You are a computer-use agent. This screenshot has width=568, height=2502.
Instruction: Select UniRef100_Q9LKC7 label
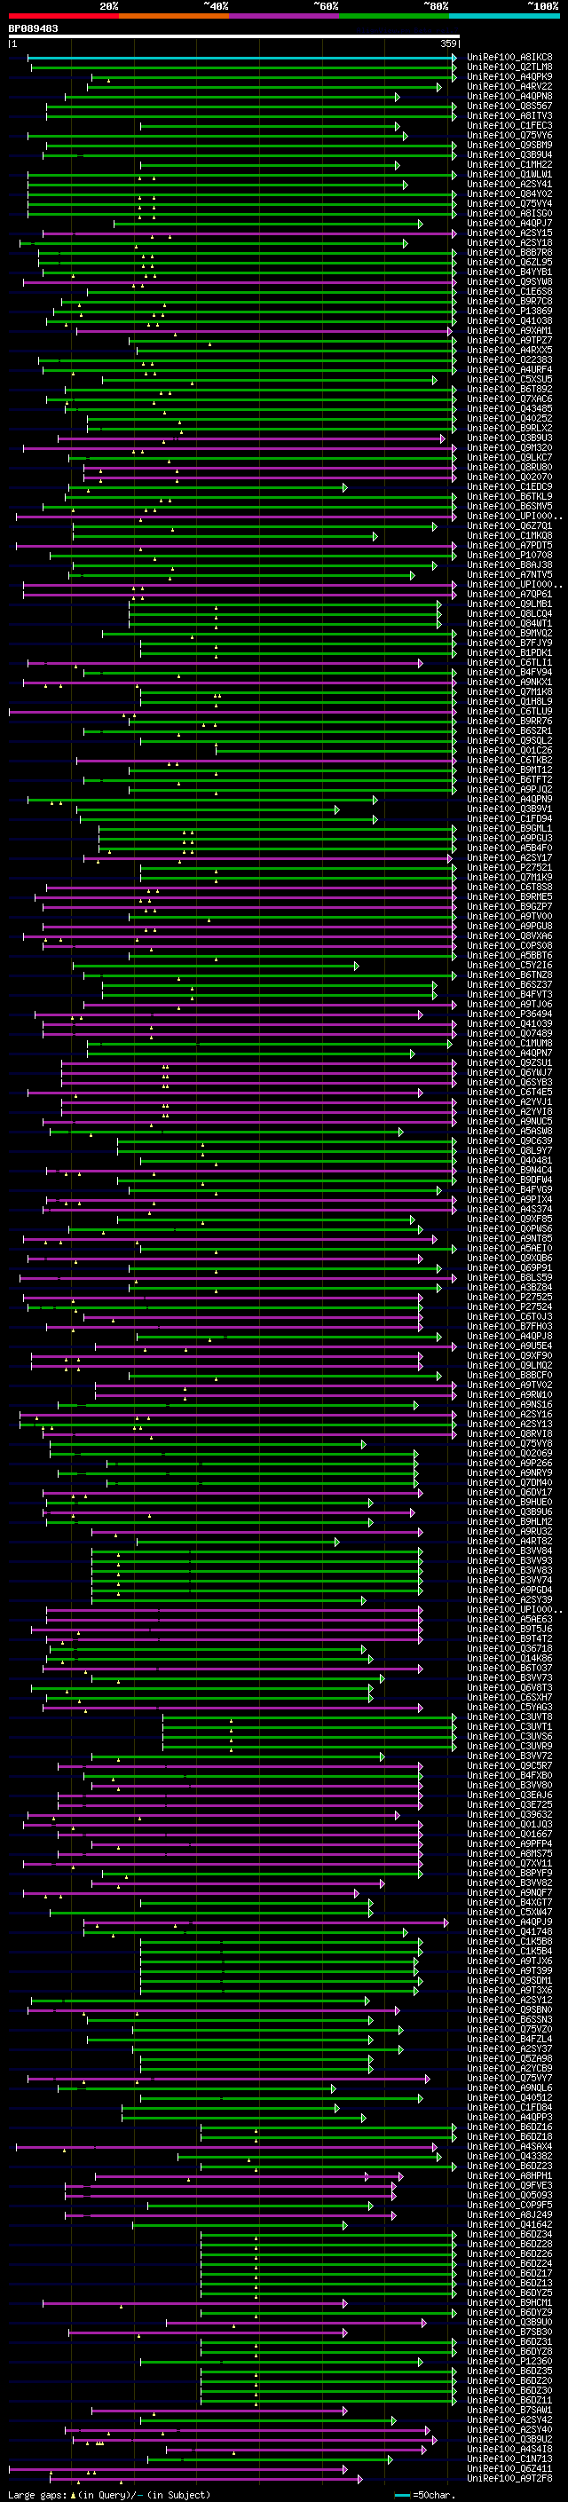tap(509, 457)
